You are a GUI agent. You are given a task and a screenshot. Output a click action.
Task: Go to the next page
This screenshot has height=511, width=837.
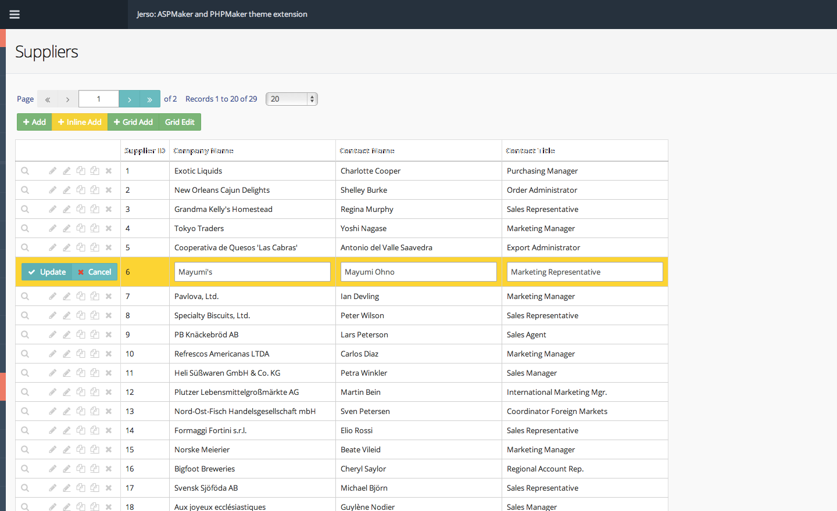130,99
